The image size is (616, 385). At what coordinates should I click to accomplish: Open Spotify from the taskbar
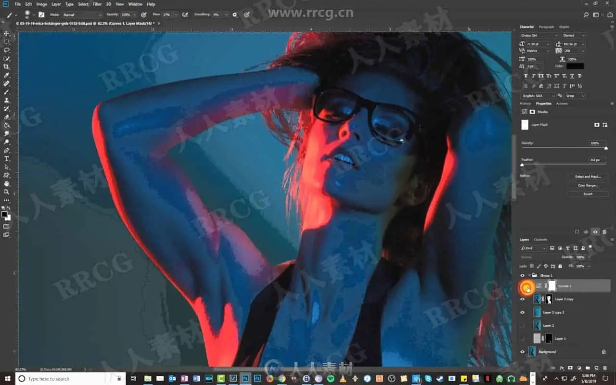click(331, 379)
